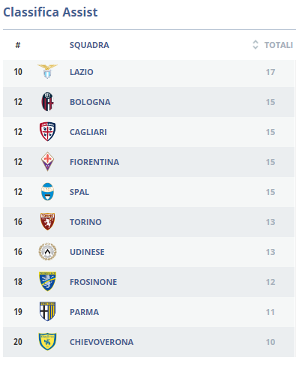The image size is (296, 366).
Task: Click the SQUADRA column header
Action: tap(89, 45)
